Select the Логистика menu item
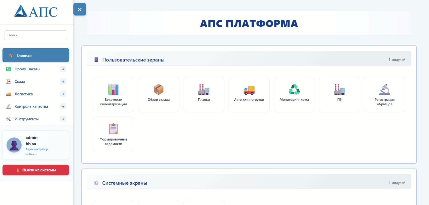 (x=36, y=94)
